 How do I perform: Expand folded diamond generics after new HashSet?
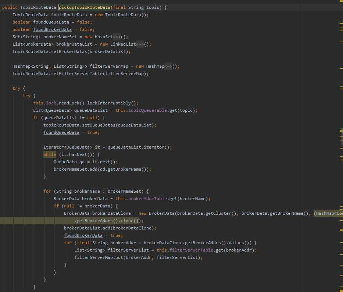click(x=117, y=37)
